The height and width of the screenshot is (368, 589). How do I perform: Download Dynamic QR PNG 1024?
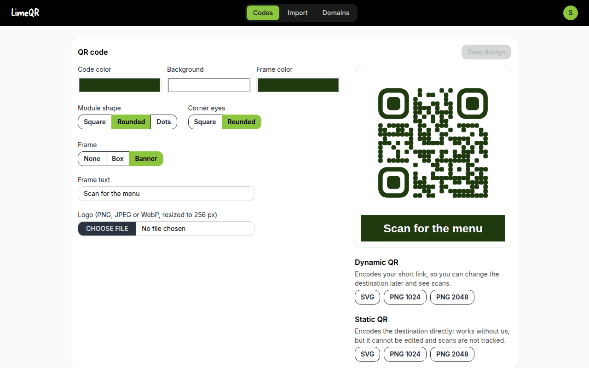coord(405,297)
